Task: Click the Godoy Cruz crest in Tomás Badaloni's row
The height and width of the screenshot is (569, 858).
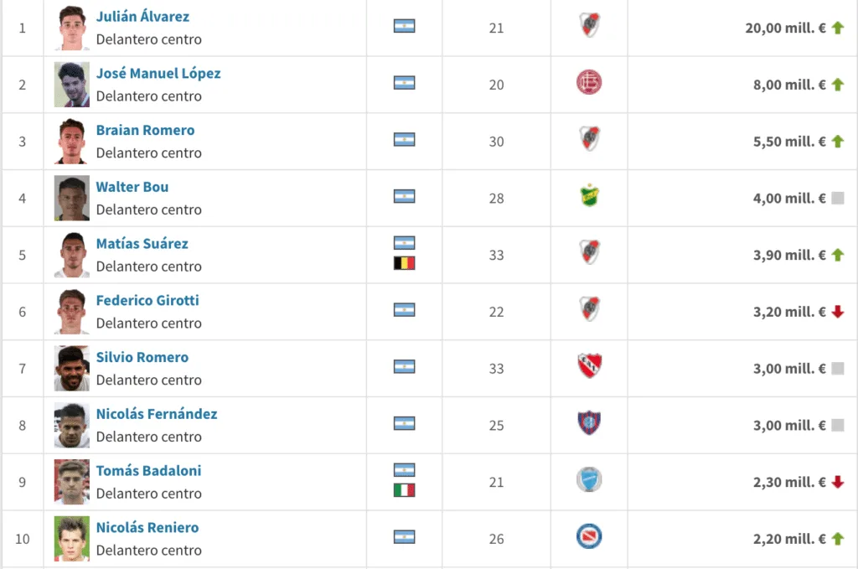Action: (589, 480)
